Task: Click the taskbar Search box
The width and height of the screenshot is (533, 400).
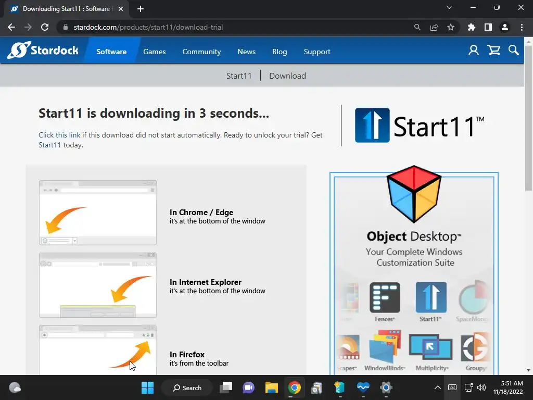Action: pos(187,387)
